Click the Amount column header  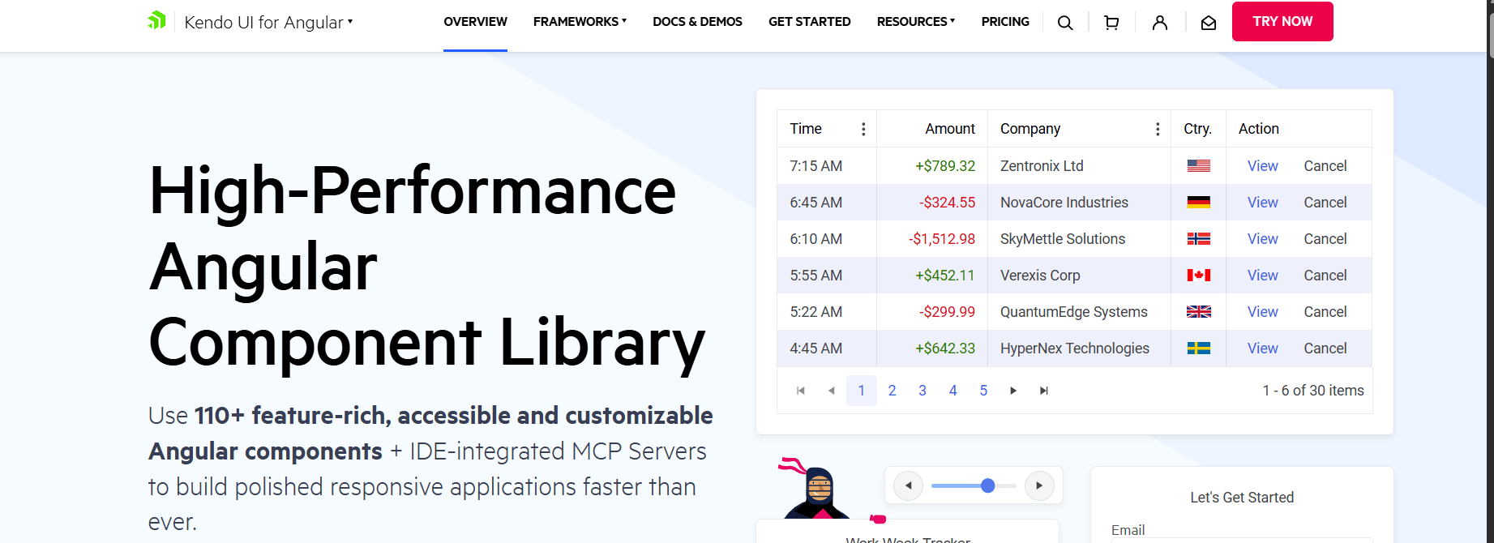(932, 129)
